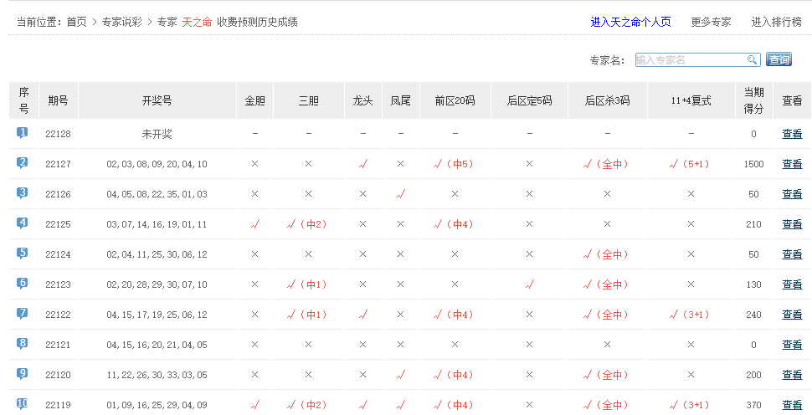Open 专家说彩 breadcrumb link
This screenshot has width=812, height=415.
pyautogui.click(x=122, y=22)
